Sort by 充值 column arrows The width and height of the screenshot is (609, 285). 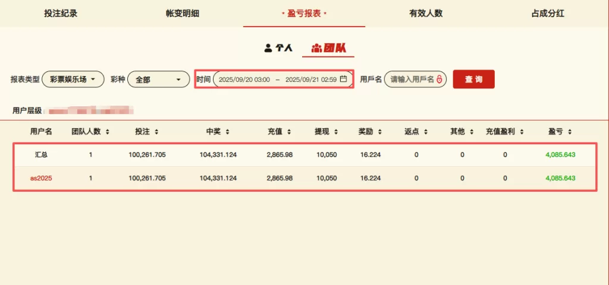(x=288, y=131)
